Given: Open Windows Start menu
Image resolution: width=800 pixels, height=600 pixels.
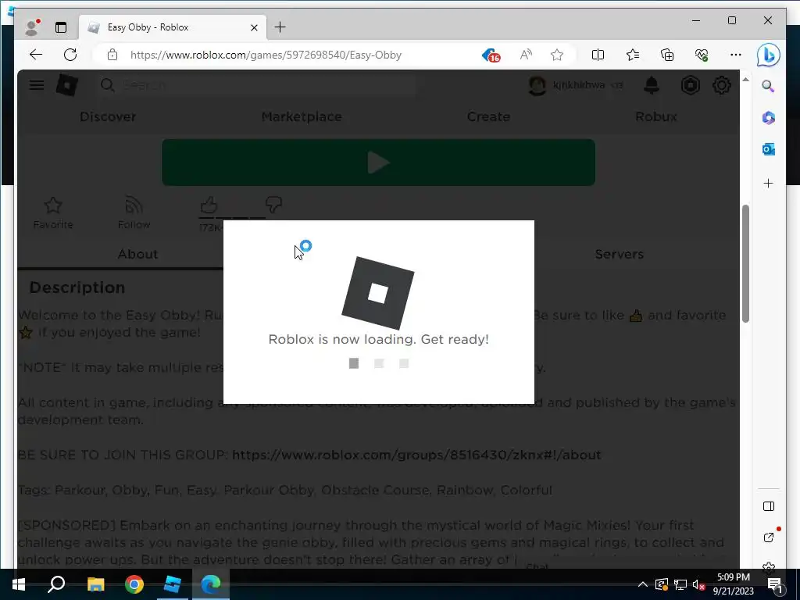Looking at the screenshot, I should (x=19, y=584).
